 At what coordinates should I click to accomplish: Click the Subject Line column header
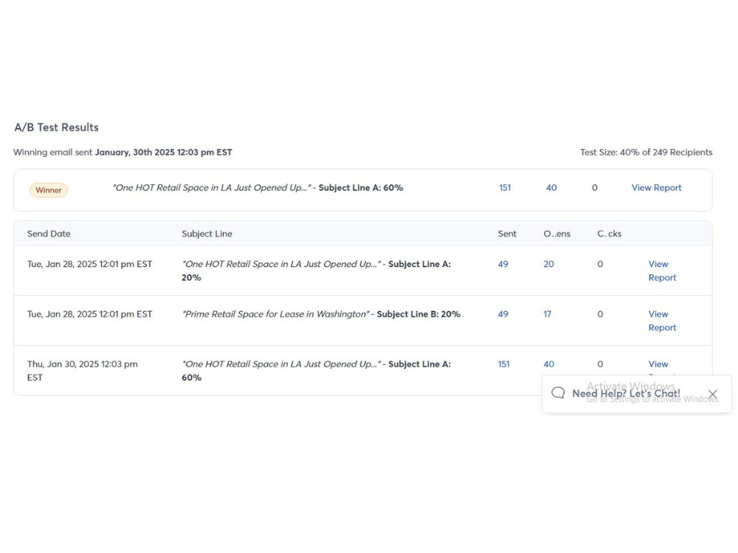click(207, 234)
